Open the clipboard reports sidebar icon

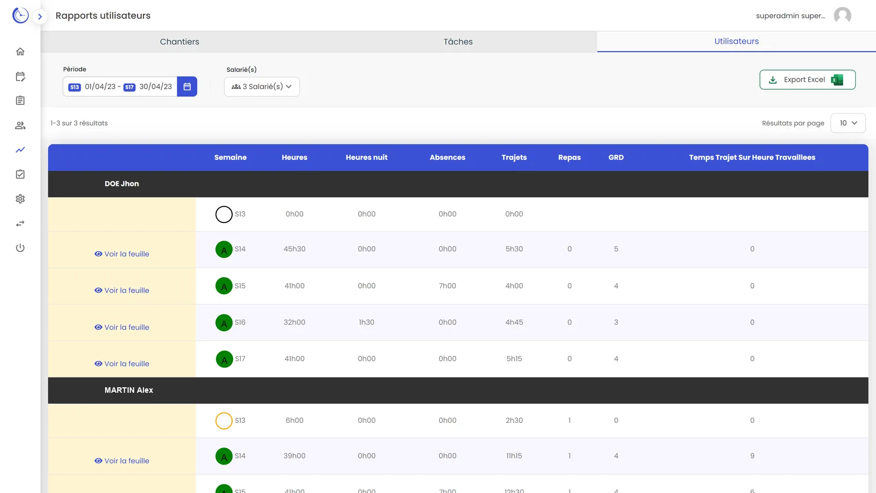point(20,100)
